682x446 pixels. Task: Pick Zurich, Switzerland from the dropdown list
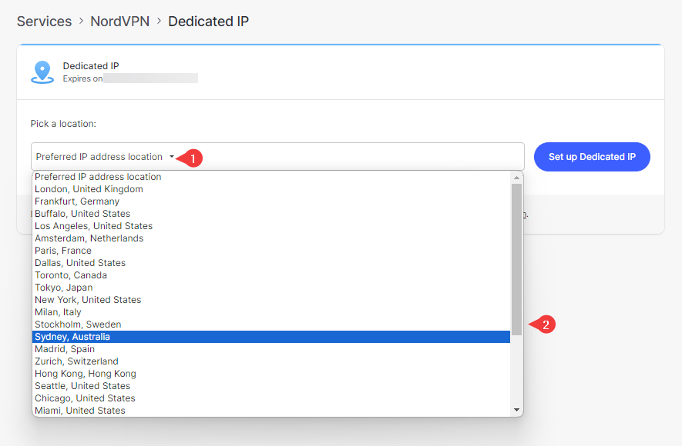tap(76, 361)
